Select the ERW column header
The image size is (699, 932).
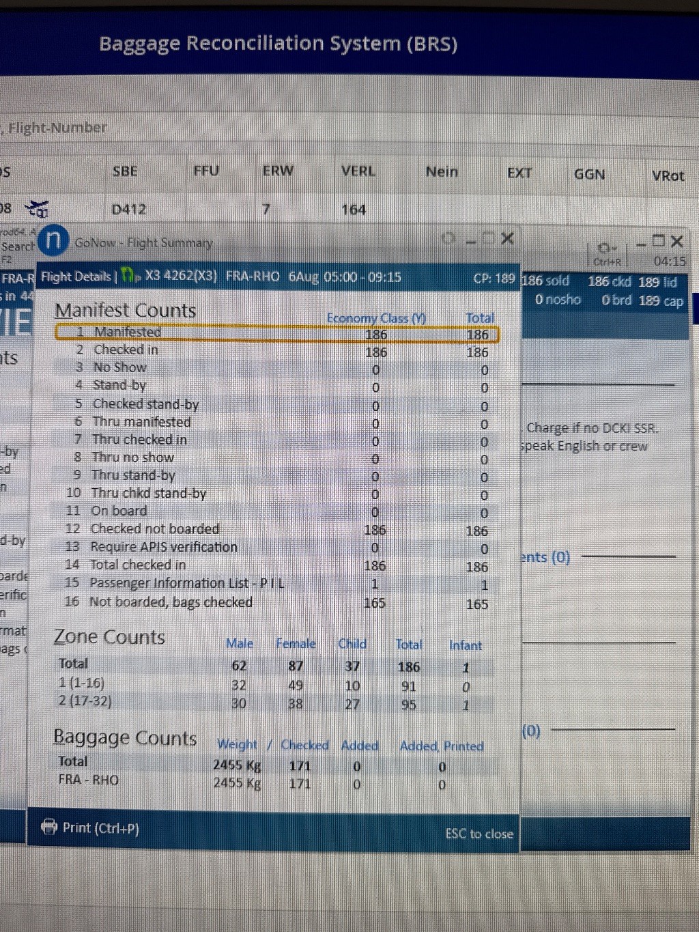(278, 171)
